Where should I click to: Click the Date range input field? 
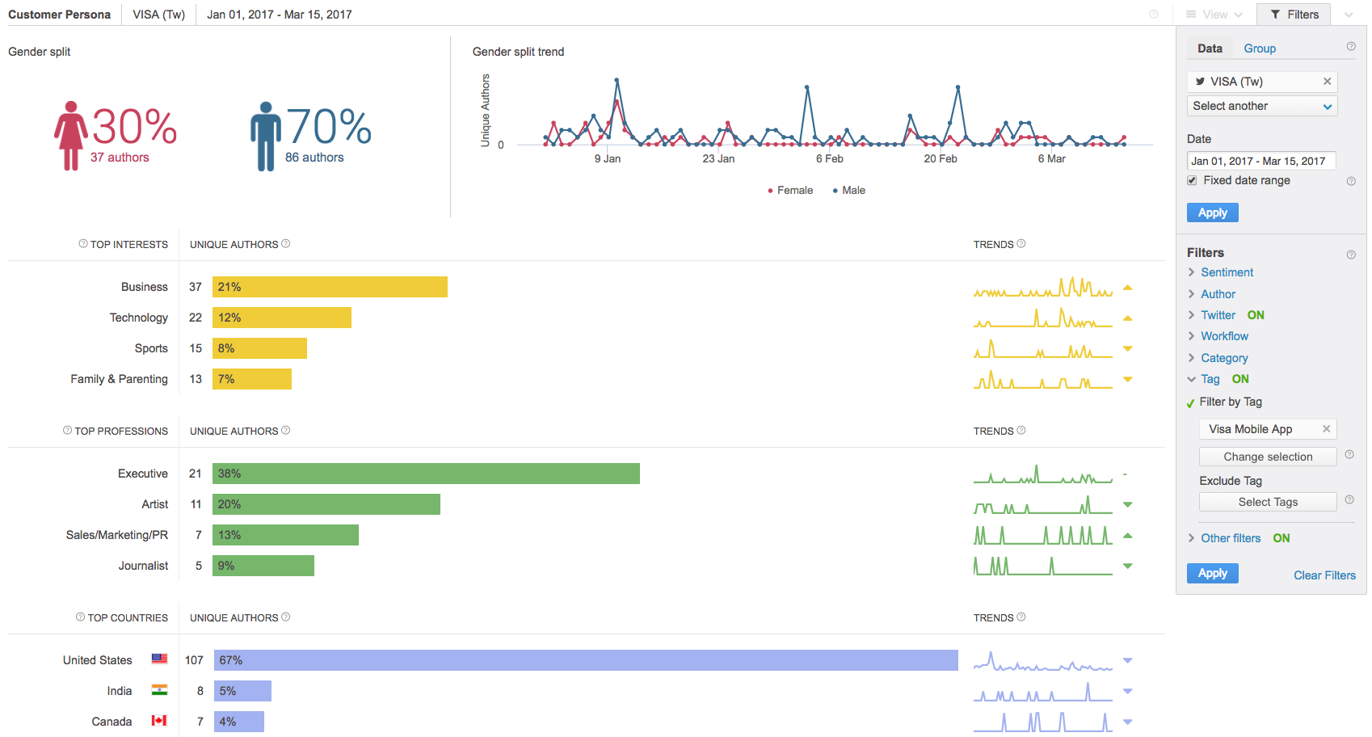1261,161
